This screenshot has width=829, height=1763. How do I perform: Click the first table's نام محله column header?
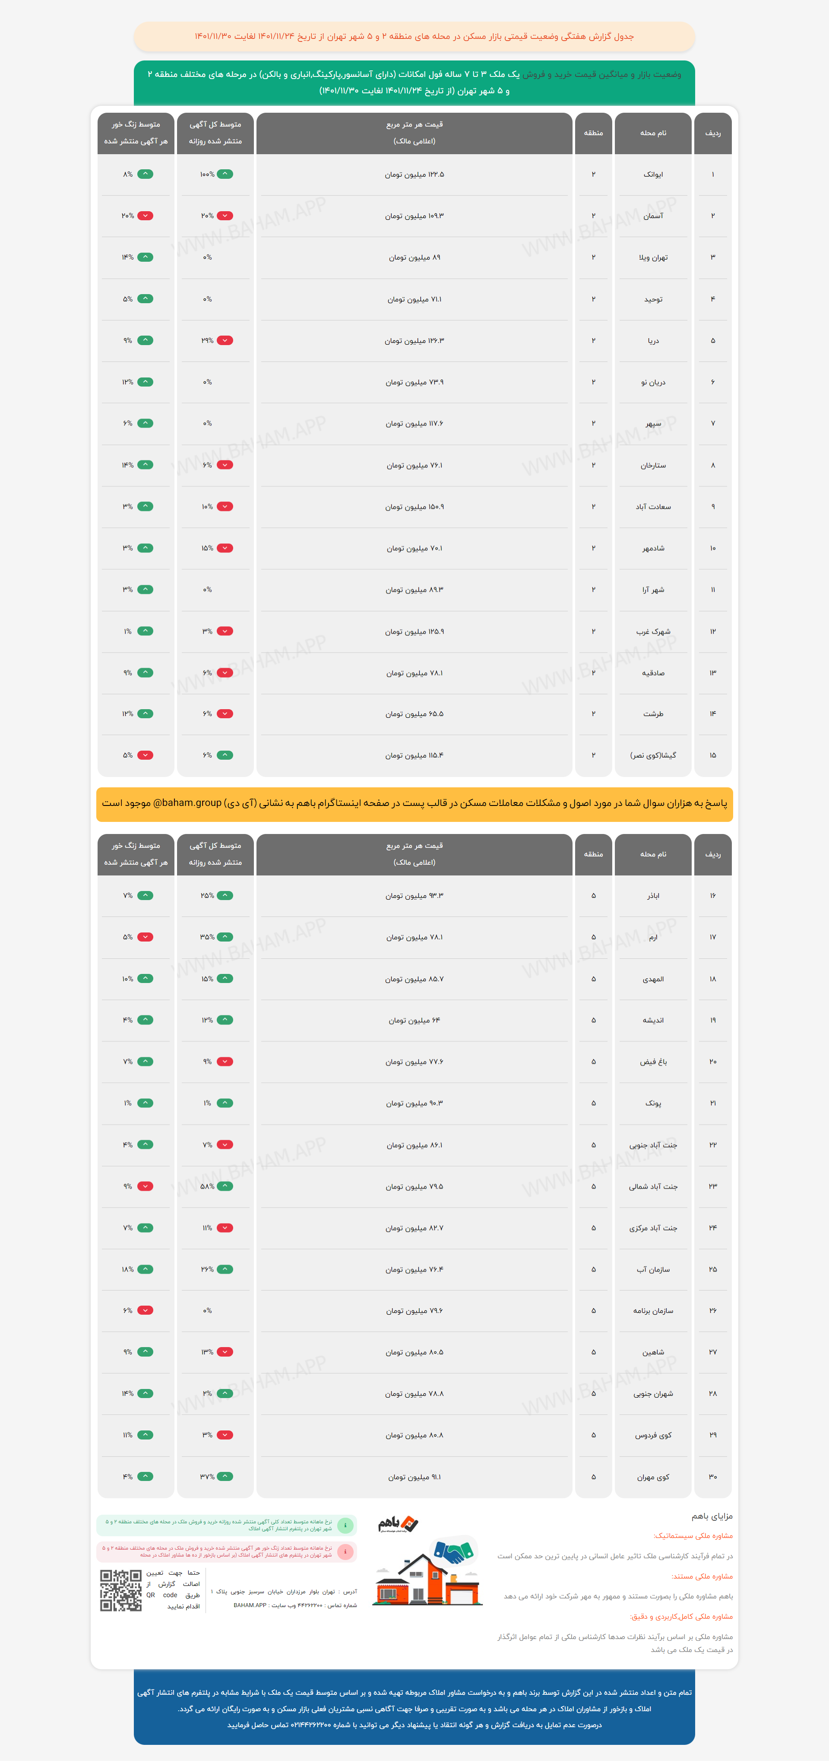[652, 133]
